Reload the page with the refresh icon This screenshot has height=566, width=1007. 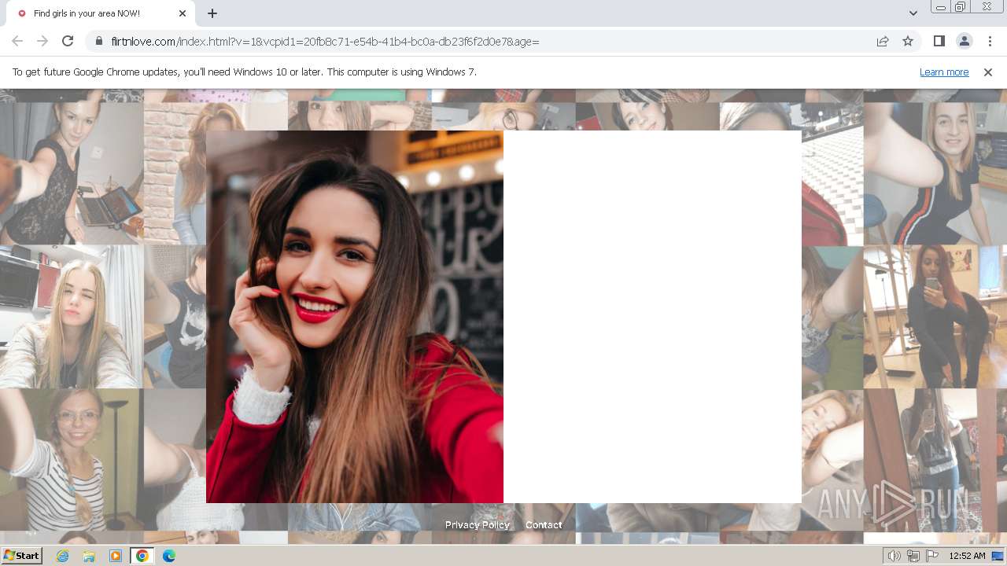[x=68, y=41]
